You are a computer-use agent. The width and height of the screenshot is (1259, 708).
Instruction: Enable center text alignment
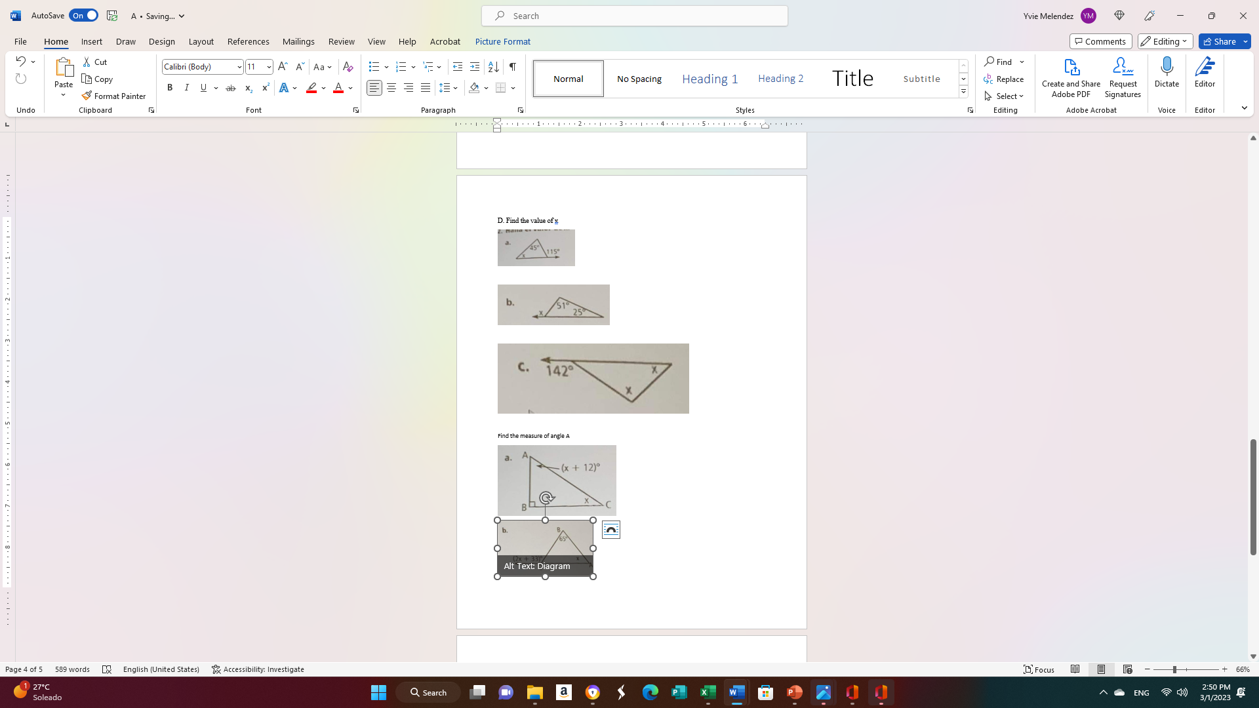tap(391, 87)
